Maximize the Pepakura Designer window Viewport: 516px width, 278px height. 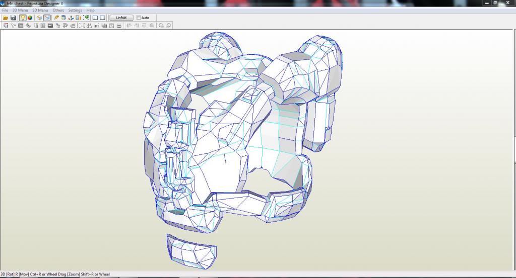495,3
